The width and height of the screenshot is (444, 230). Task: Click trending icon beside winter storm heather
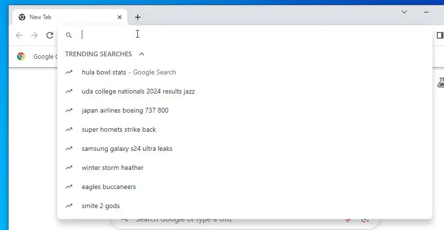(69, 167)
